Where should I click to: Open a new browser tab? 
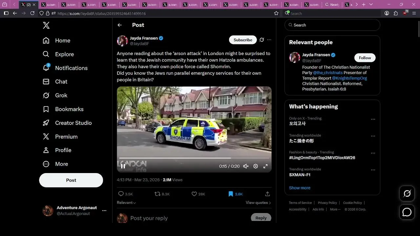(364, 5)
